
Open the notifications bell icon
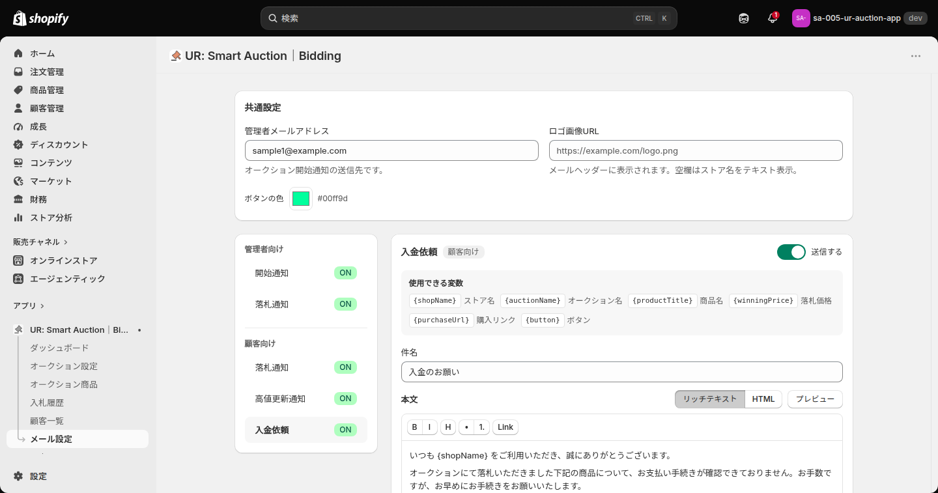pos(773,18)
